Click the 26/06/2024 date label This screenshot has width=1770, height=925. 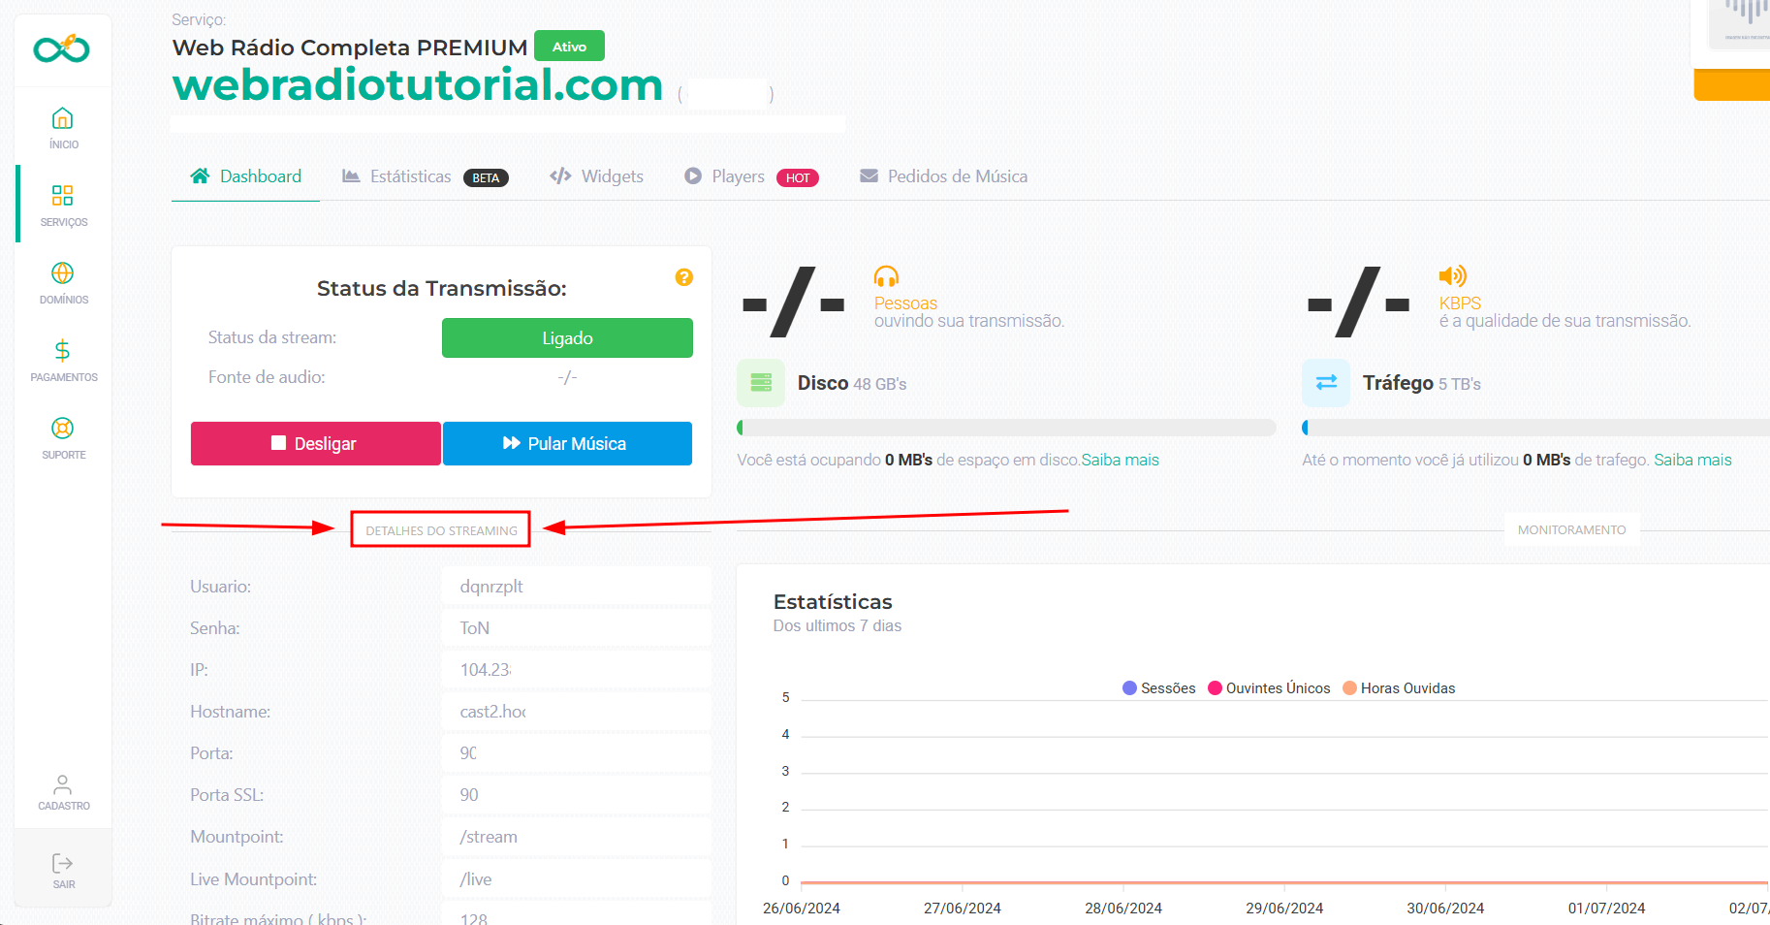(x=801, y=908)
